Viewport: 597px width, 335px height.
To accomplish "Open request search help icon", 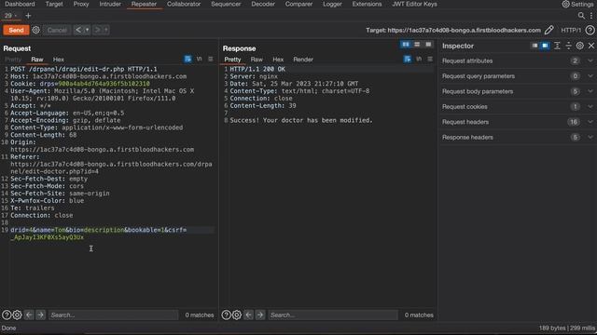I will [x=7, y=315].
